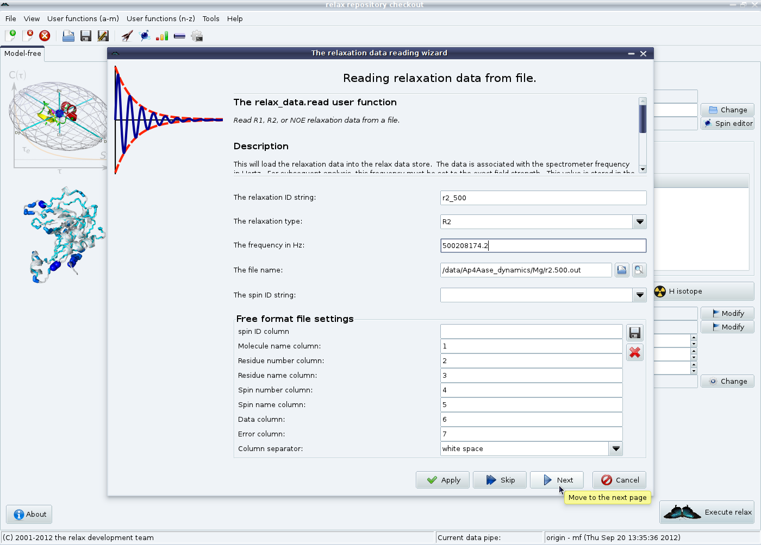Open the User functions (a-m) menu
Screen dimensions: 761x545
(83, 18)
